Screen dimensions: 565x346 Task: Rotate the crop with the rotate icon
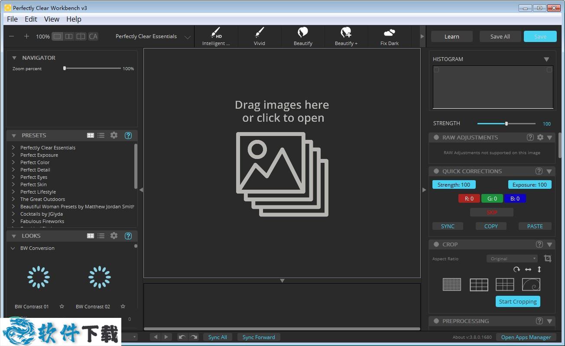point(516,269)
